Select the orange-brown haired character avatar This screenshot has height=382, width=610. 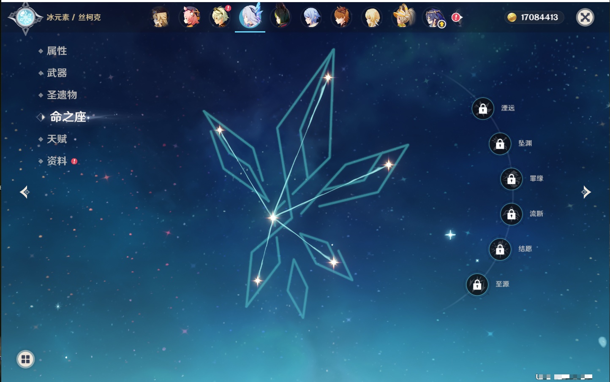pyautogui.click(x=341, y=17)
